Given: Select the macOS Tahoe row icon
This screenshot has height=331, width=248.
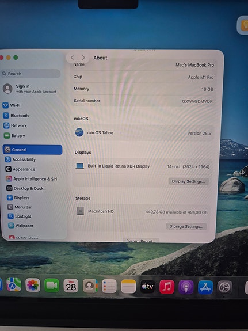Looking at the screenshot, I should tap(79, 132).
